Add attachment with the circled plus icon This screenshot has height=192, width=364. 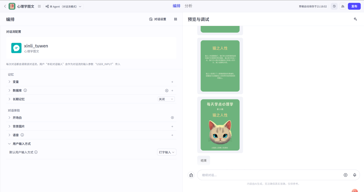(x=345, y=175)
